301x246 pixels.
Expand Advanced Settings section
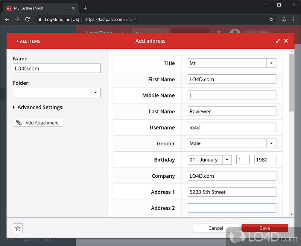(x=38, y=107)
